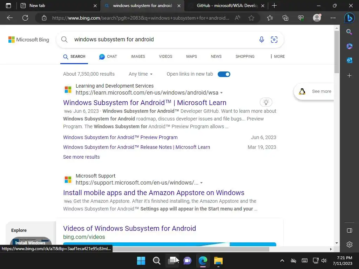The width and height of the screenshot is (359, 269).
Task: Open the profile avatar icon
Action: click(x=317, y=18)
